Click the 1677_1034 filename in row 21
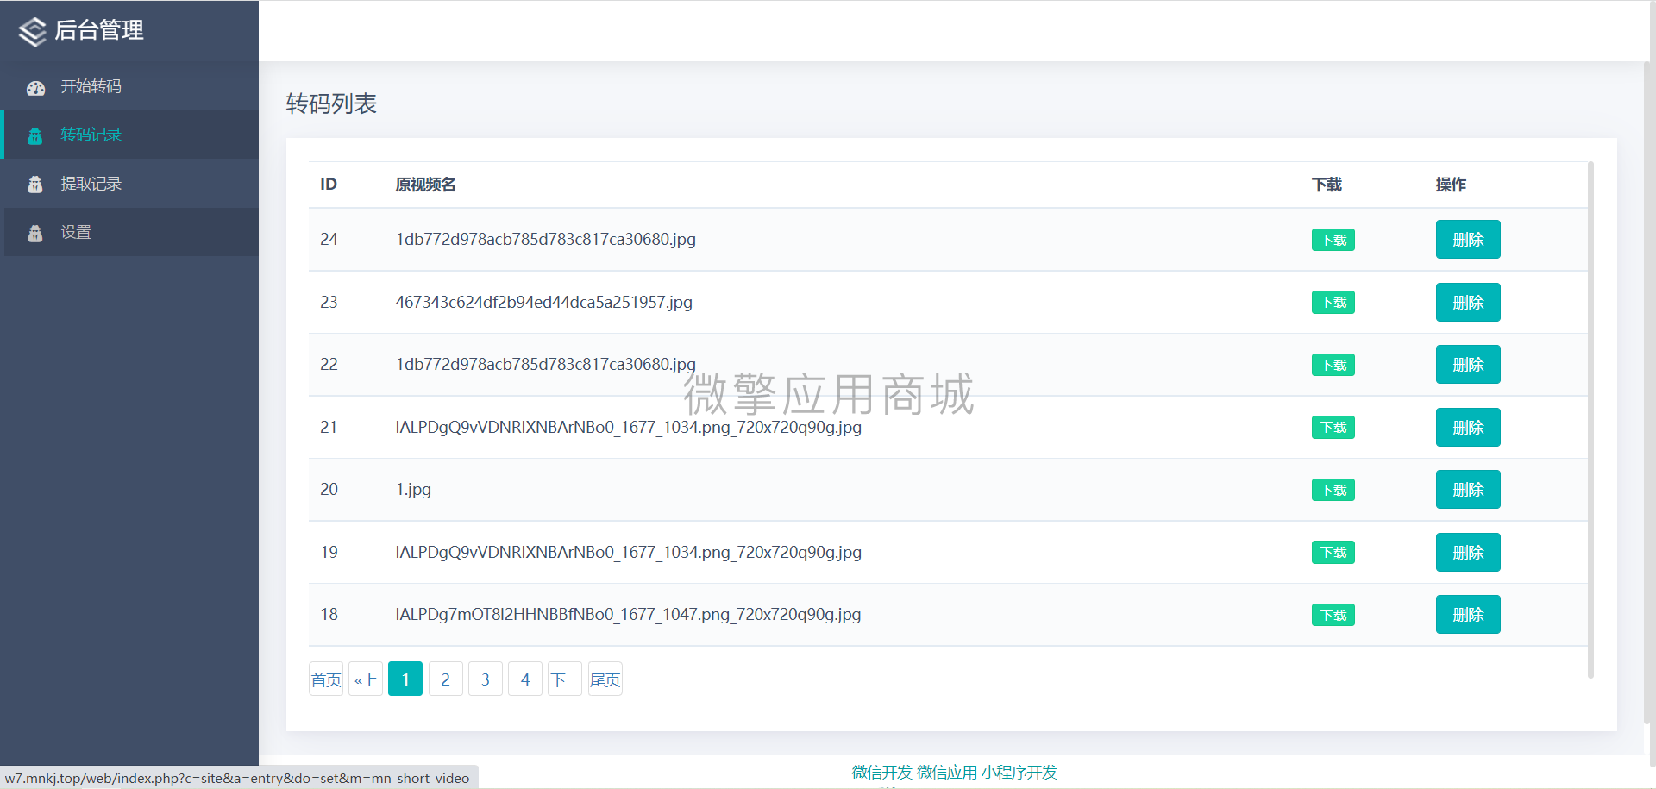 pyautogui.click(x=628, y=428)
